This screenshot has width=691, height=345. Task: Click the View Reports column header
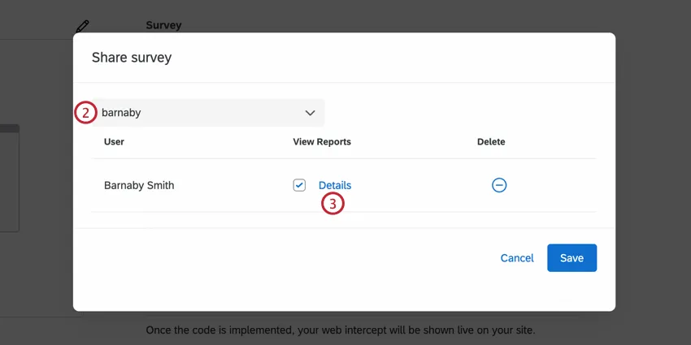(x=322, y=142)
